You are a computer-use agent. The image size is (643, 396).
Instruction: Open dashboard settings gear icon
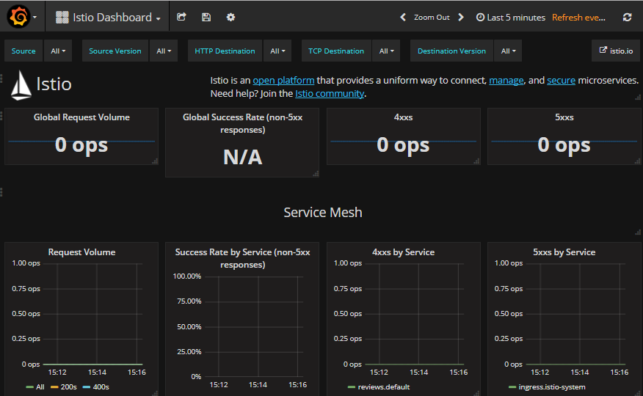pos(230,17)
